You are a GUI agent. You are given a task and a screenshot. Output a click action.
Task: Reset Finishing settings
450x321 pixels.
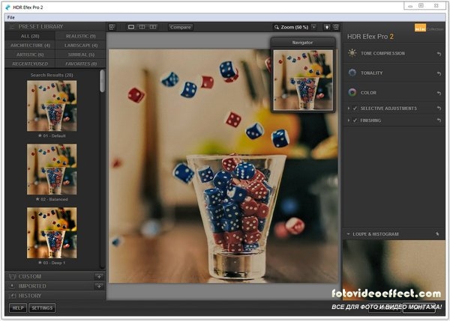point(439,120)
